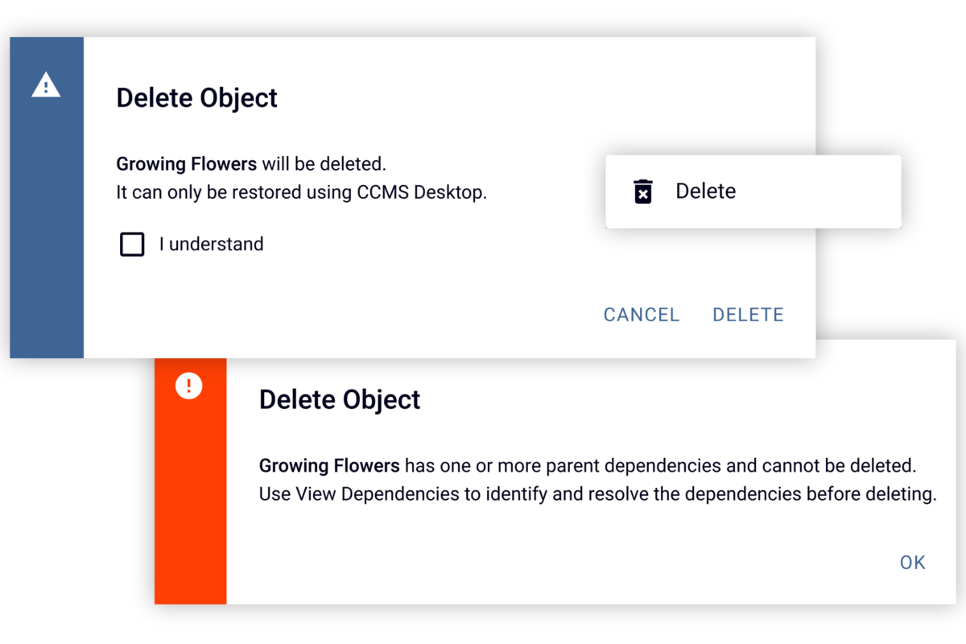Click the white warning triangle icon
Image resolution: width=966 pixels, height=644 pixels.
[46, 85]
